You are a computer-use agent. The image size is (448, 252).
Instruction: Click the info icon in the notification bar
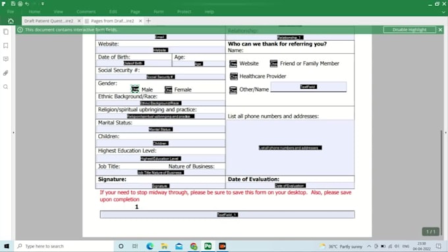coord(20,30)
